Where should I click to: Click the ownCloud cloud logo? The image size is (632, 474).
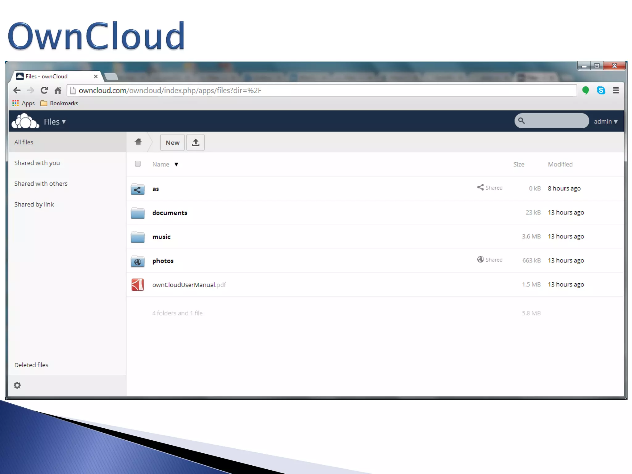pos(25,121)
